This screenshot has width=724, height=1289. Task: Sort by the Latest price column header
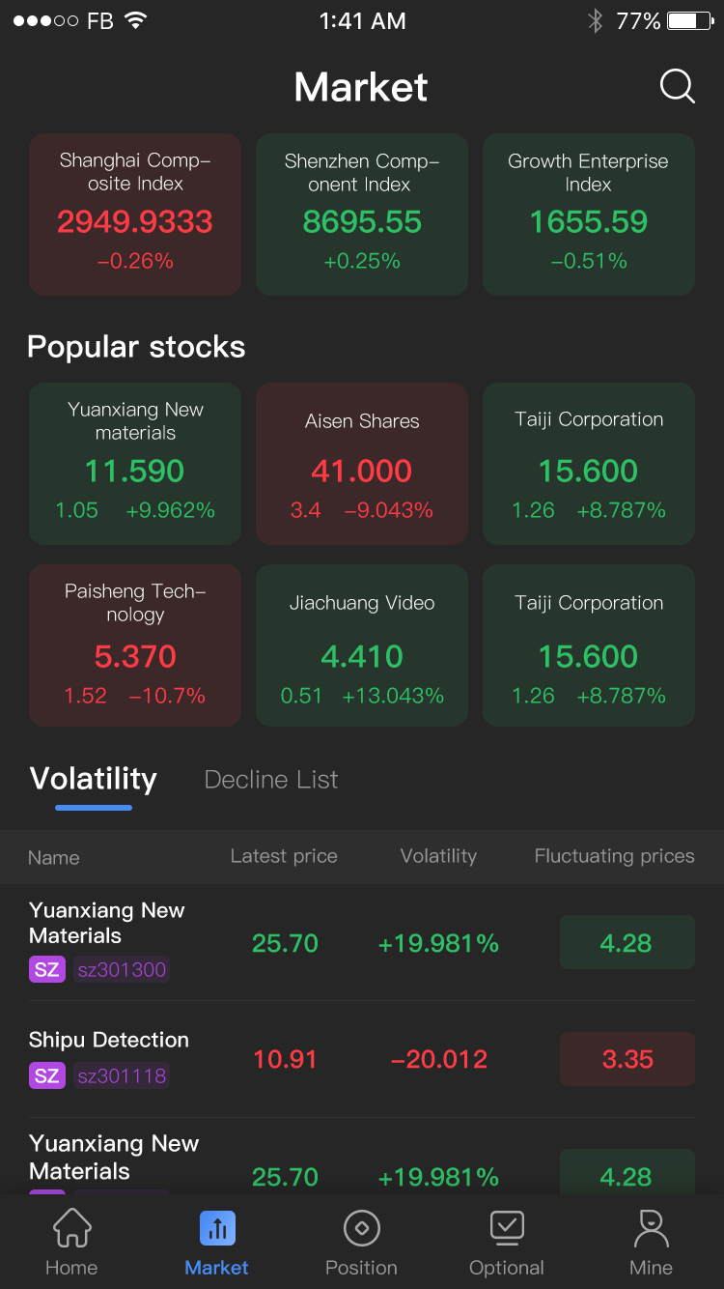click(284, 856)
